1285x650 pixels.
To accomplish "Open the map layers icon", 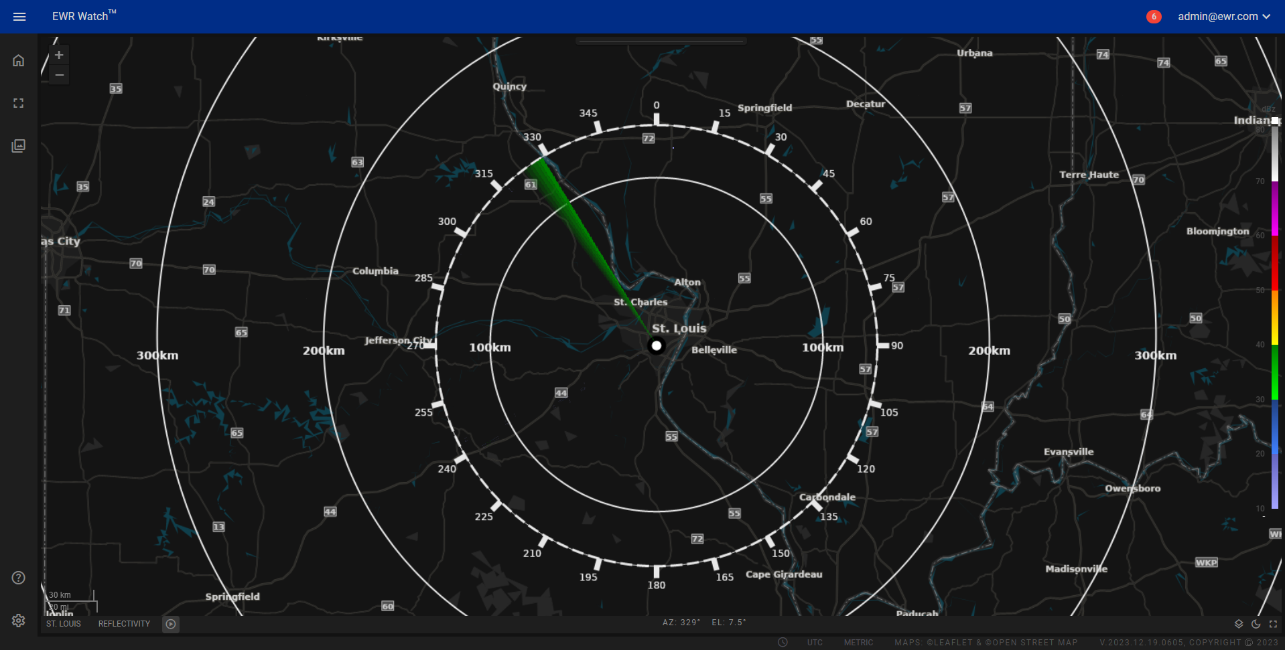I will [1239, 624].
